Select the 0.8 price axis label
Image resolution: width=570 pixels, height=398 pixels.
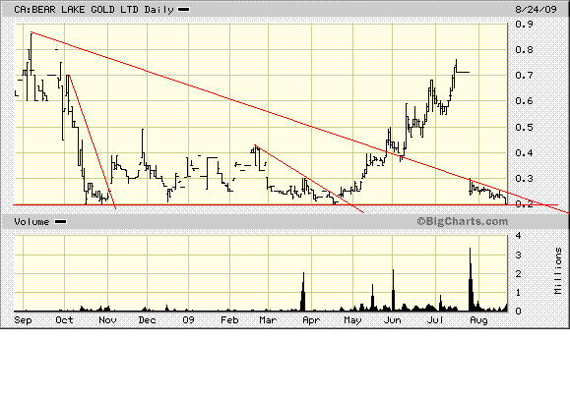pyautogui.click(x=524, y=50)
